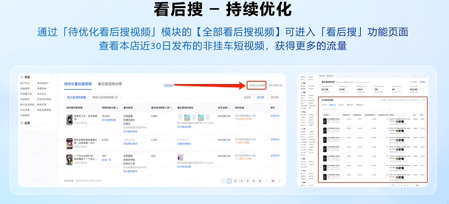Open the 老是老了点 video thumbnail
This screenshot has height=204, width=449.
click(69, 119)
